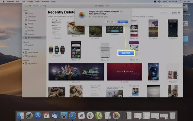This screenshot has height=121, width=193.
Task: Confirm with Delete button beside Cancel
Action: [123, 22]
